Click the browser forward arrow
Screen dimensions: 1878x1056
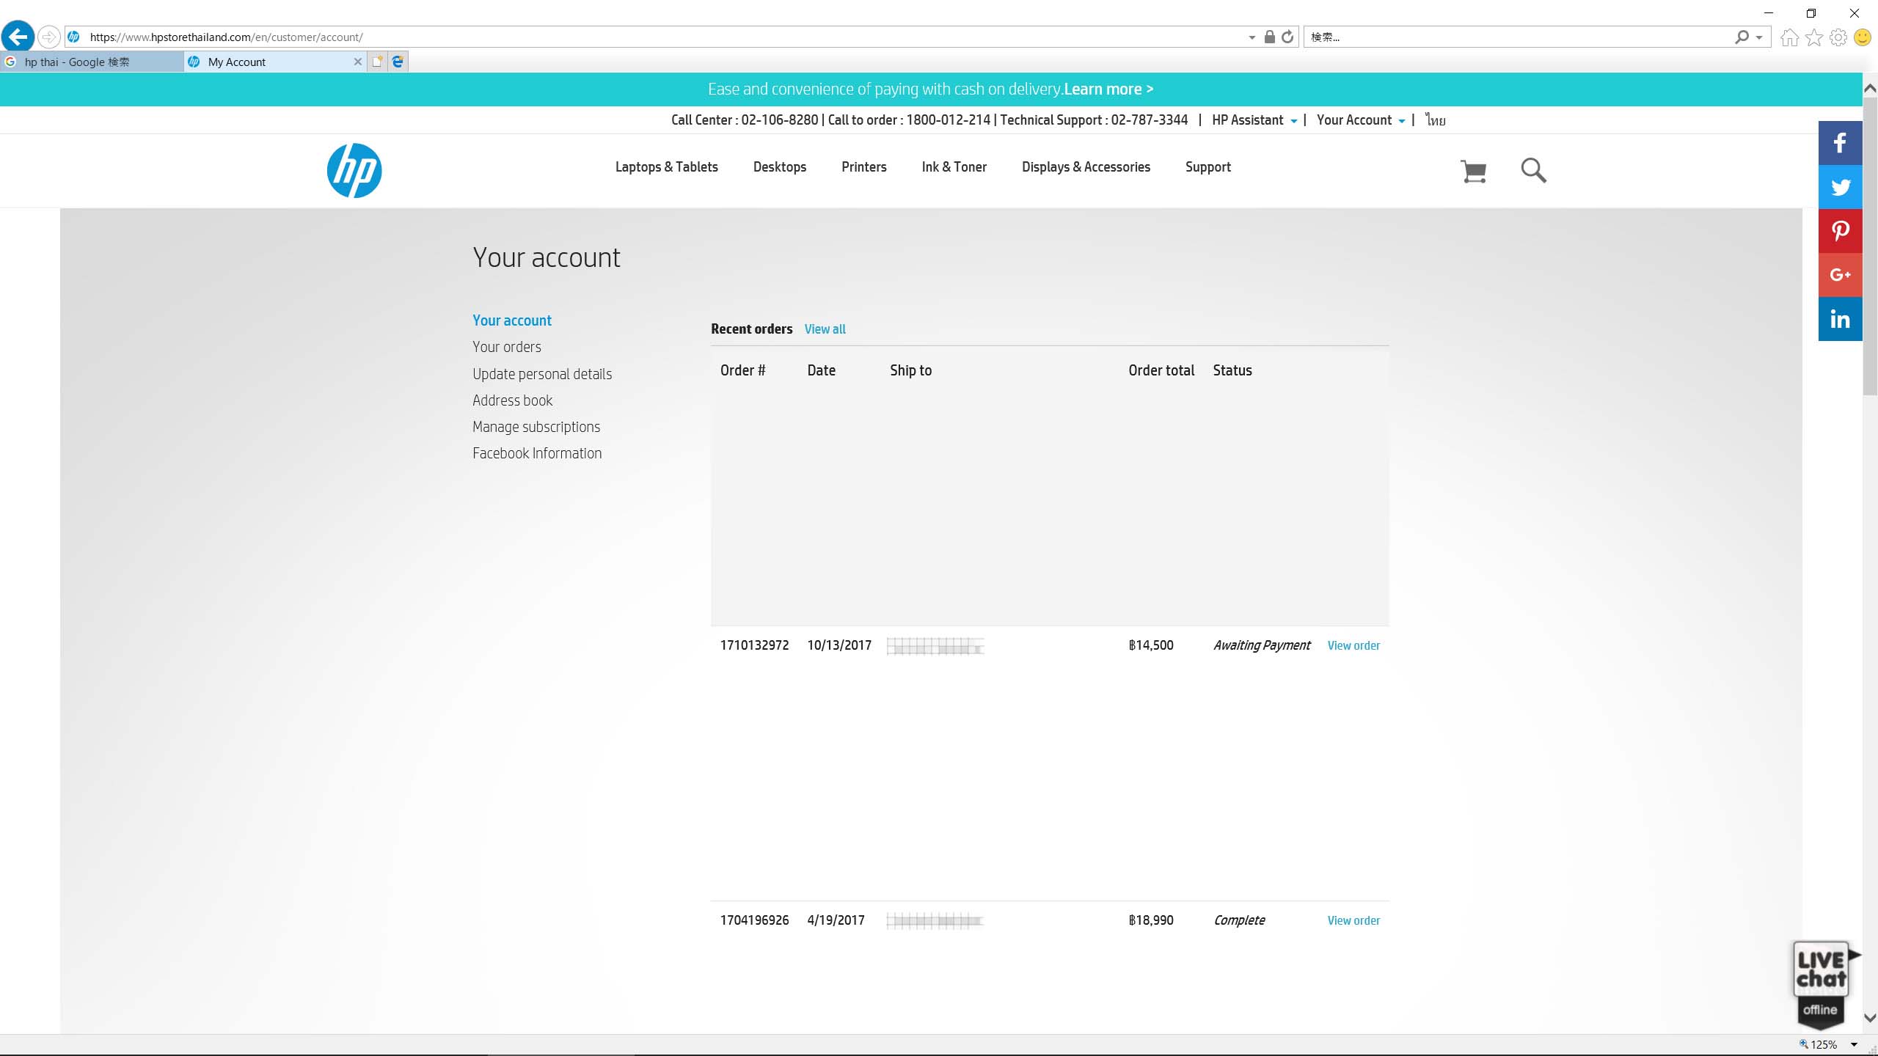pos(48,37)
